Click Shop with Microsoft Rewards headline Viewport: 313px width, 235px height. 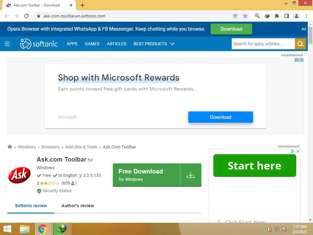click(x=119, y=78)
